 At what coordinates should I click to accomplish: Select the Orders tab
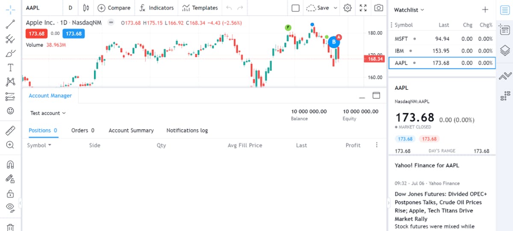coord(83,131)
